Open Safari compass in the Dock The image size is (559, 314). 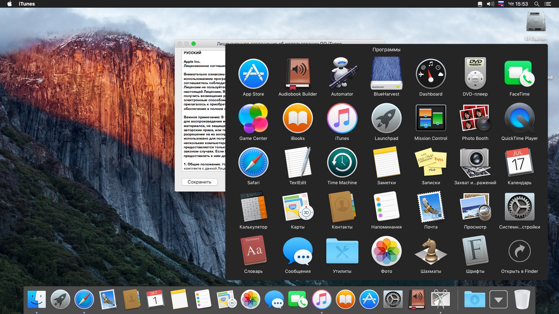tap(84, 299)
